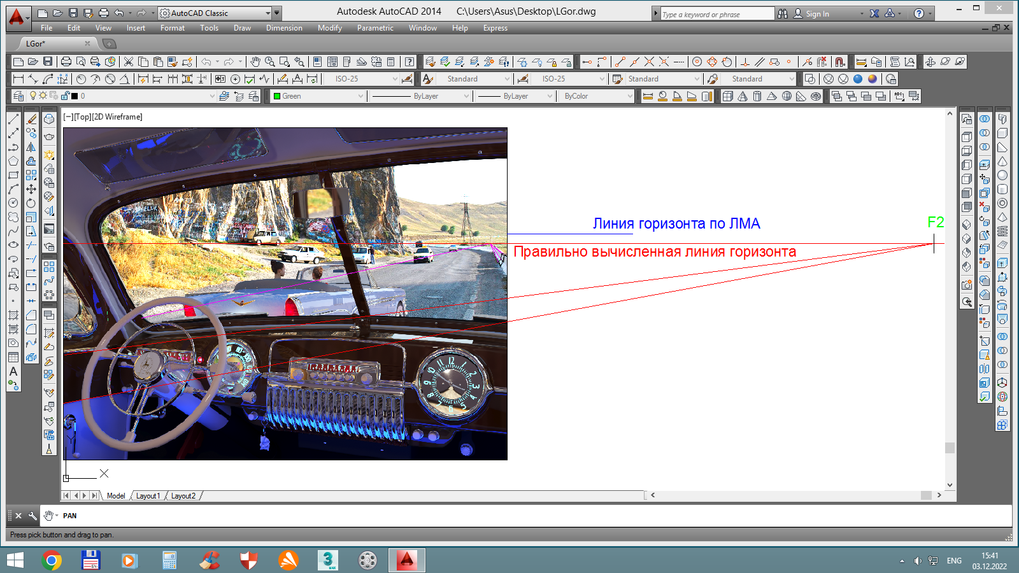Select the Polygon draw tool

click(13, 161)
